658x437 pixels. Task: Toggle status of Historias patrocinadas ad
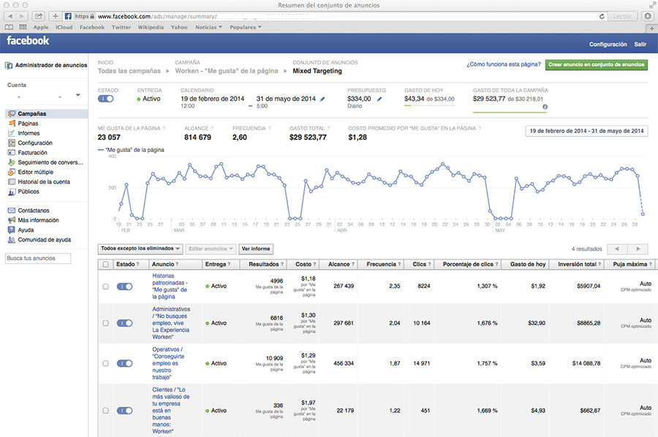(x=124, y=286)
